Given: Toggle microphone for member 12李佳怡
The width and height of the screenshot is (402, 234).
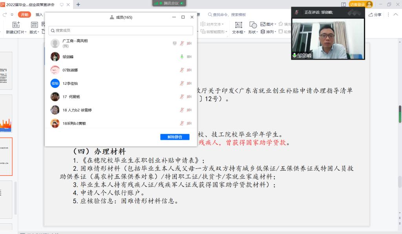Looking at the screenshot, I should tap(182, 84).
